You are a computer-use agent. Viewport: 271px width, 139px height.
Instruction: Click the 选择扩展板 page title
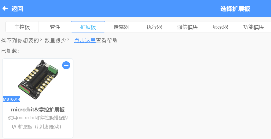click(x=235, y=9)
